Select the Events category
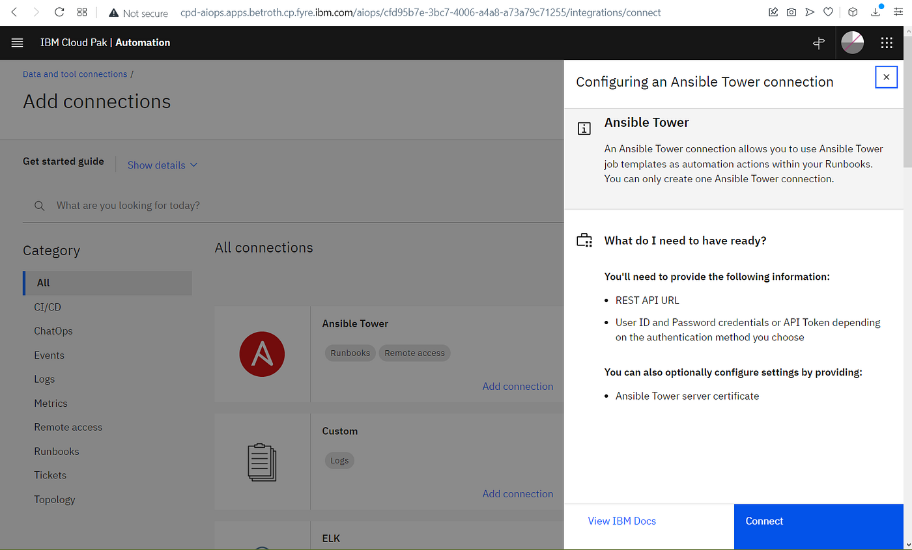Image resolution: width=912 pixels, height=550 pixels. point(50,355)
